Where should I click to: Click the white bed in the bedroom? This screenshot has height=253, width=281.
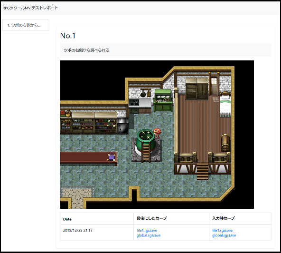[225, 105]
